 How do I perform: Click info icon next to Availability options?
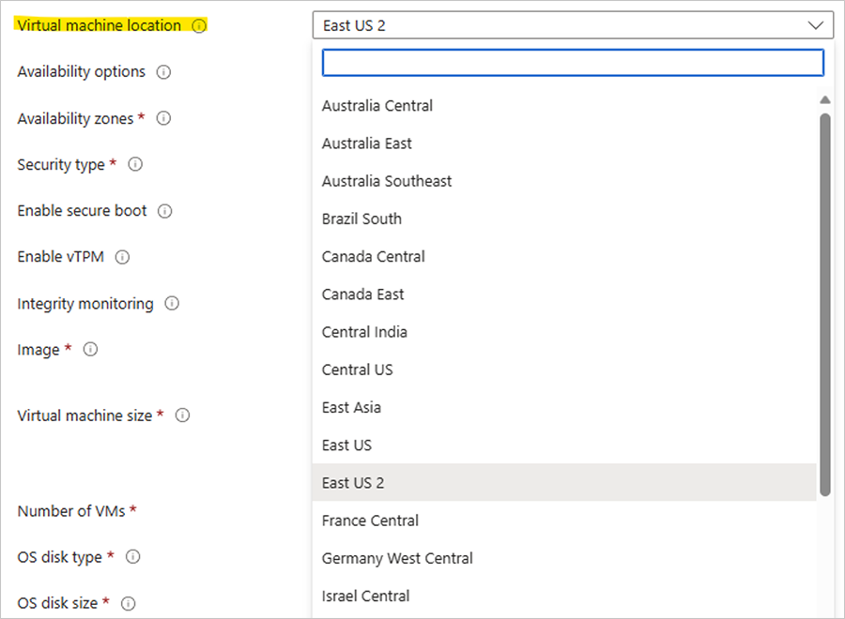pyautogui.click(x=163, y=72)
